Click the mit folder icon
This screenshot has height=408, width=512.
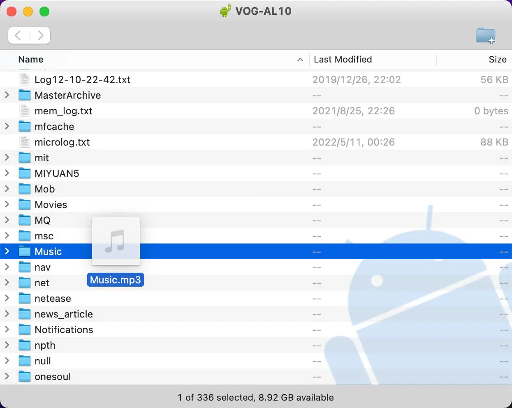(x=25, y=158)
